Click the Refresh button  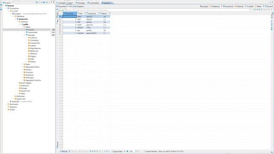pyautogui.click(x=64, y=151)
